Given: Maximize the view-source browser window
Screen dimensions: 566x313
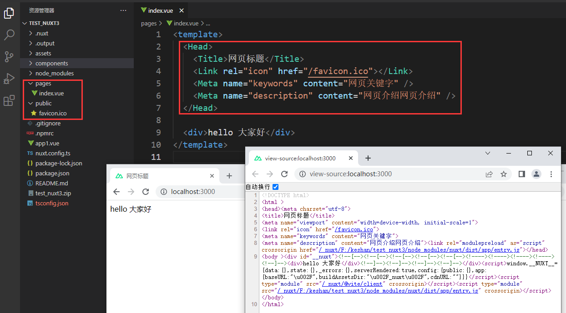Looking at the screenshot, I should 530,154.
